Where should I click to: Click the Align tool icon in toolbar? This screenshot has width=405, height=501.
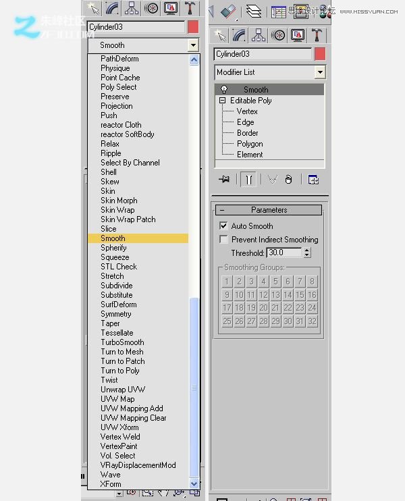[x=229, y=11]
